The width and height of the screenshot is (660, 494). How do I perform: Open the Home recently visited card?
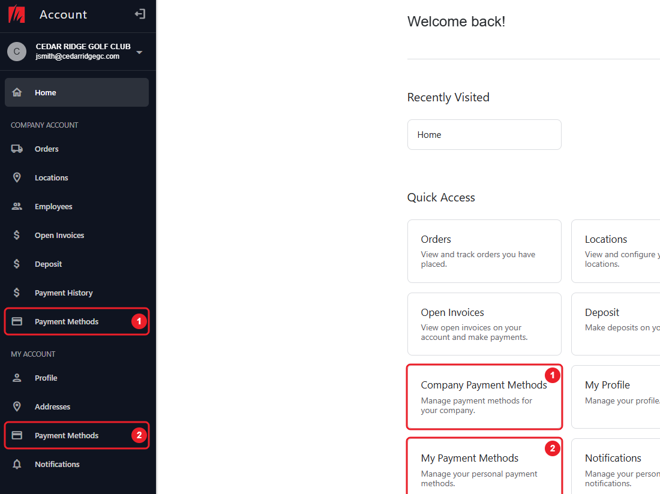pos(484,134)
